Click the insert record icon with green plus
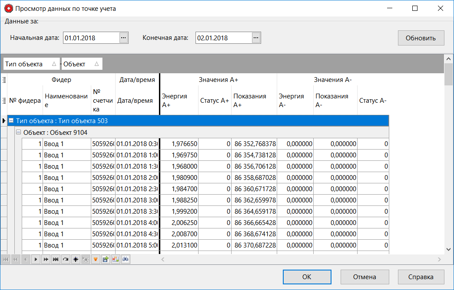Screen dimensions: 454x290 click(106, 259)
